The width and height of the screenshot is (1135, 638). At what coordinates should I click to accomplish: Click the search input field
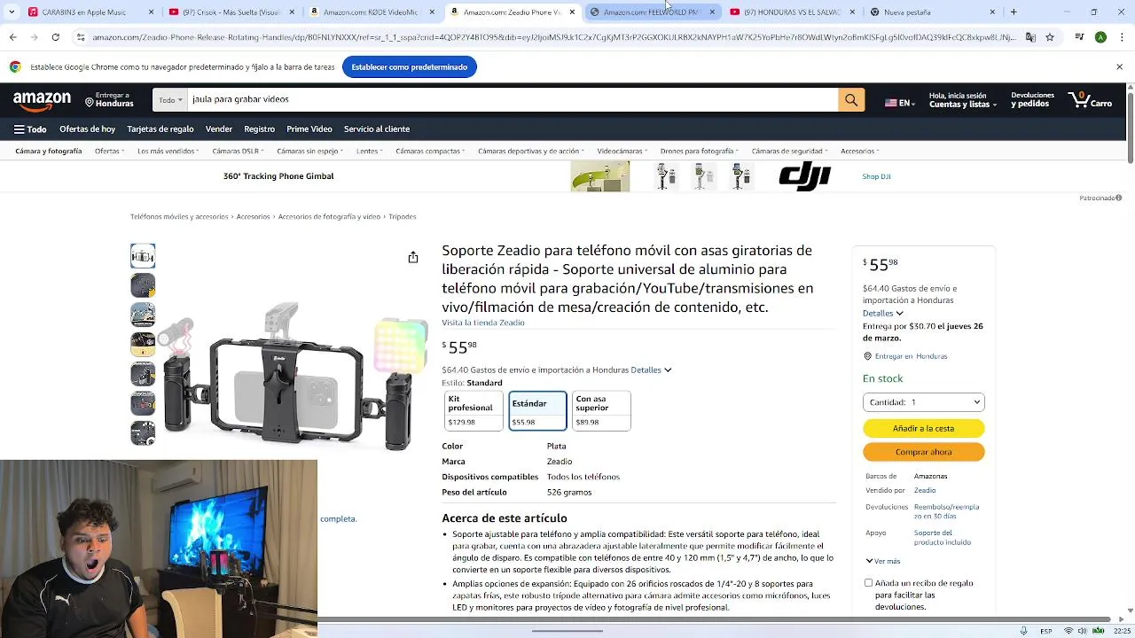click(x=513, y=100)
